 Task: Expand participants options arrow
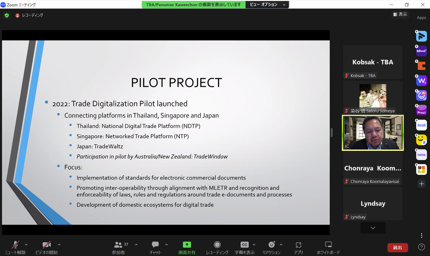click(136, 245)
